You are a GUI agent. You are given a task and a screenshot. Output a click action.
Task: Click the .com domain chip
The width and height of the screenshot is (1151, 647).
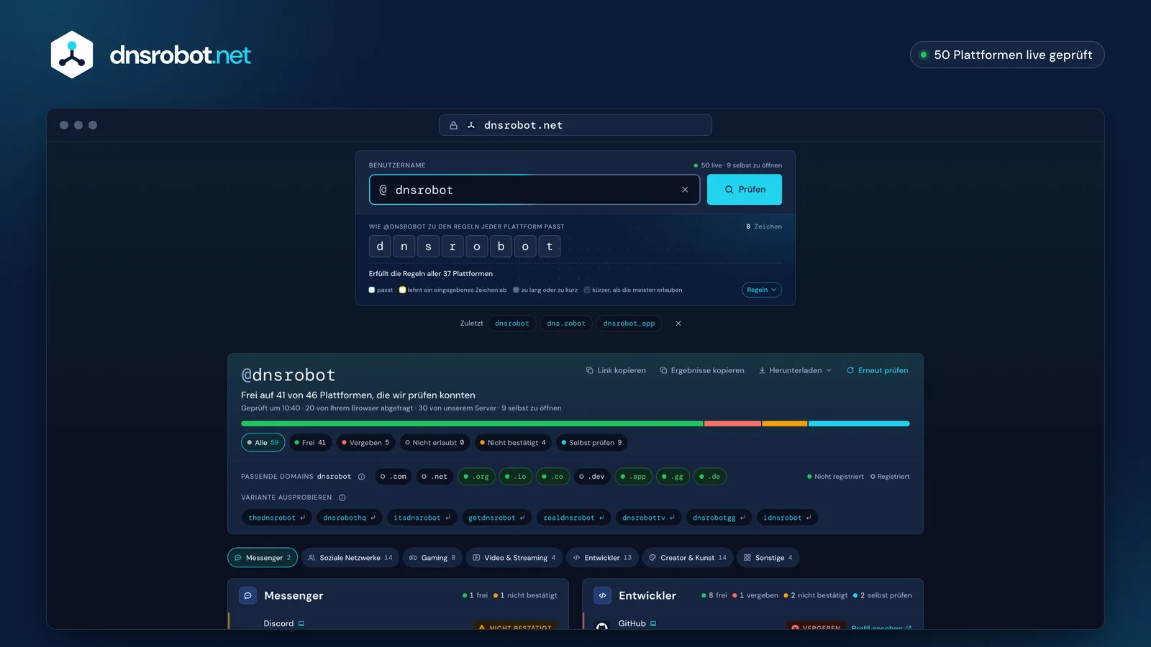pos(393,477)
